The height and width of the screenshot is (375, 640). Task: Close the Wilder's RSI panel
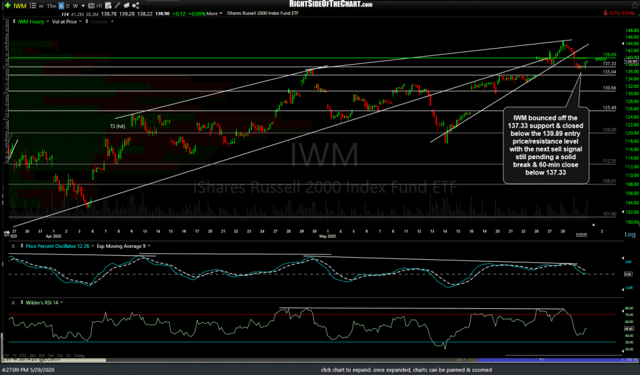click(13, 303)
